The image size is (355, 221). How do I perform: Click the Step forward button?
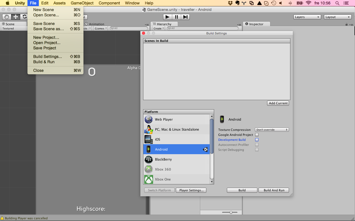point(185,17)
